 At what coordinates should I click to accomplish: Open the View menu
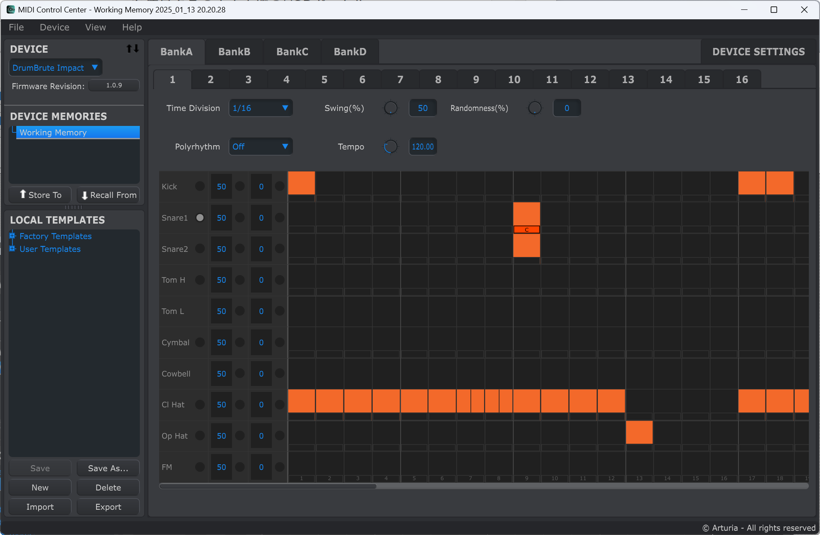[95, 27]
